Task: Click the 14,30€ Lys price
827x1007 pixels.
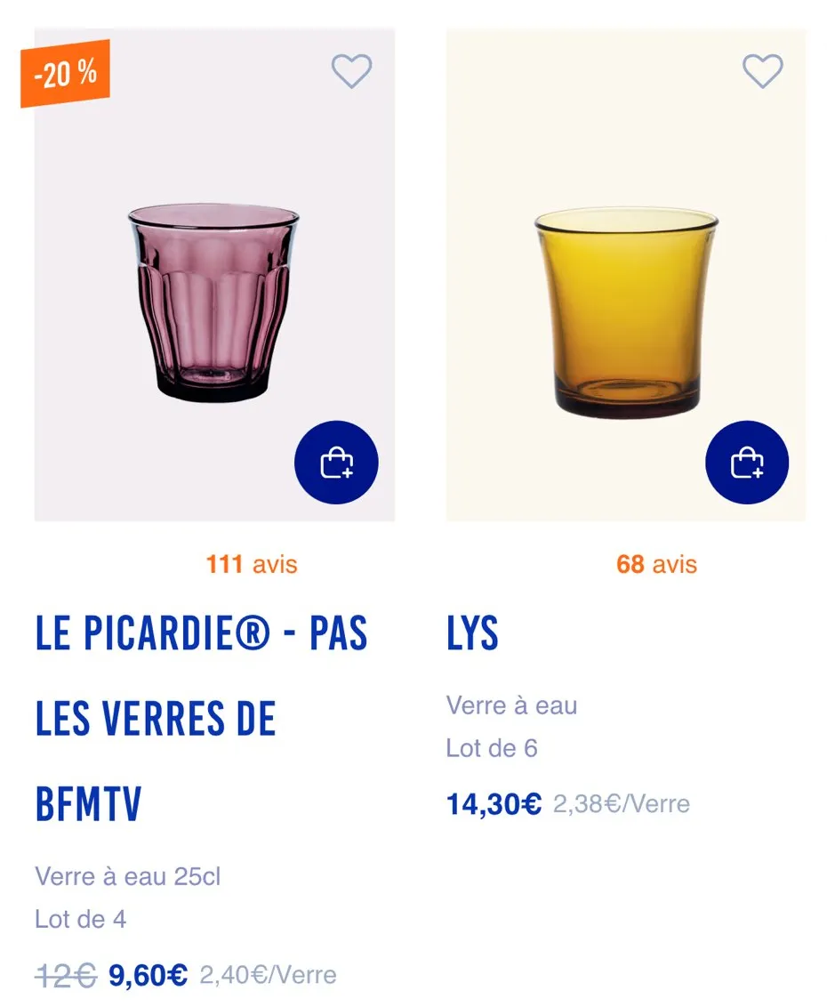Action: click(494, 804)
